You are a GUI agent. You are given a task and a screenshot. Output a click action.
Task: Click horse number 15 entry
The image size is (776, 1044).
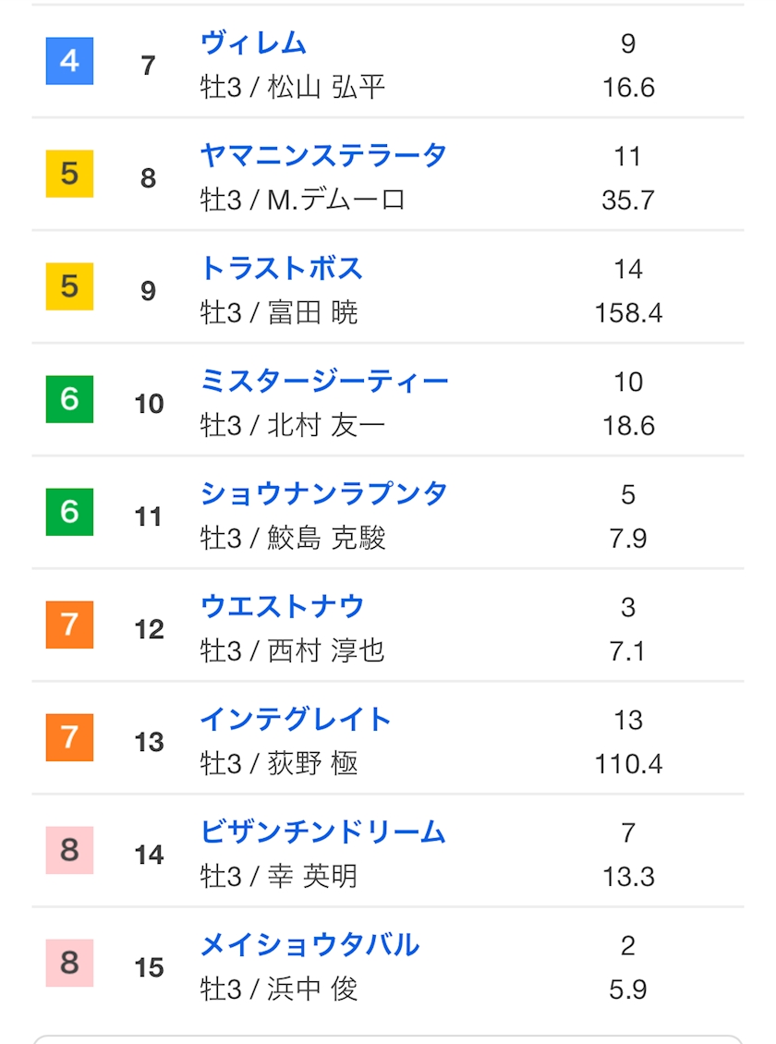pyautogui.click(x=149, y=967)
